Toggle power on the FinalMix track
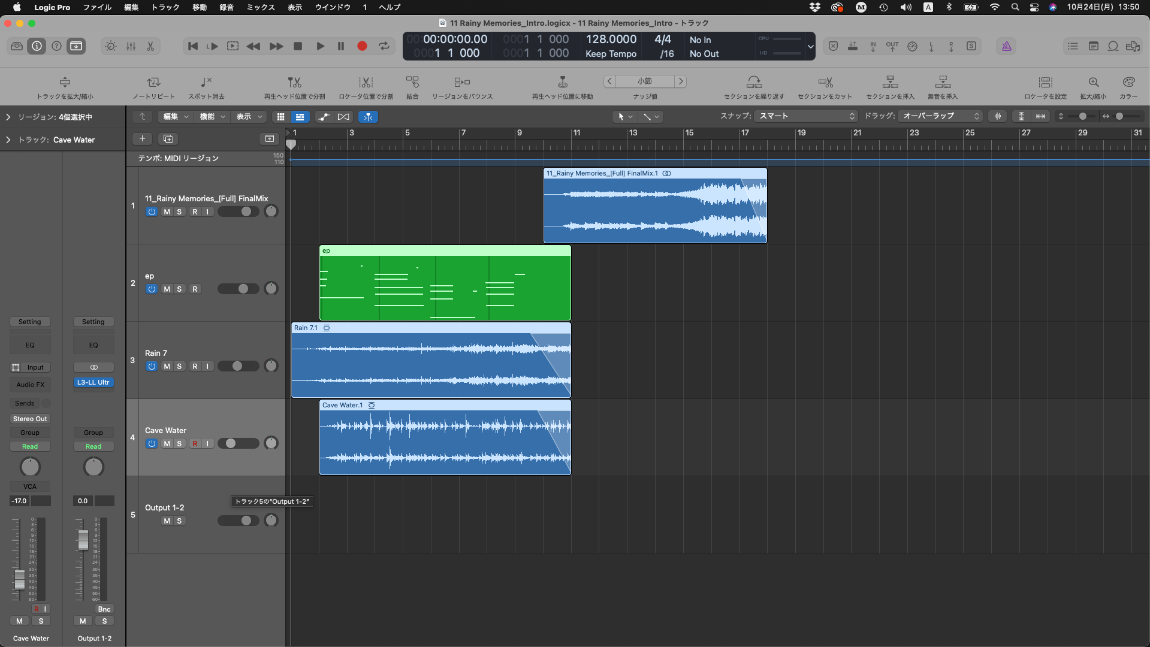Image resolution: width=1150 pixels, height=647 pixels. point(152,212)
